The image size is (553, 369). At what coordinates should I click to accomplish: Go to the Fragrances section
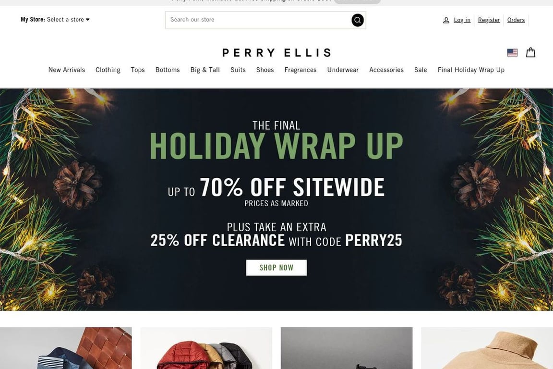[x=301, y=70]
